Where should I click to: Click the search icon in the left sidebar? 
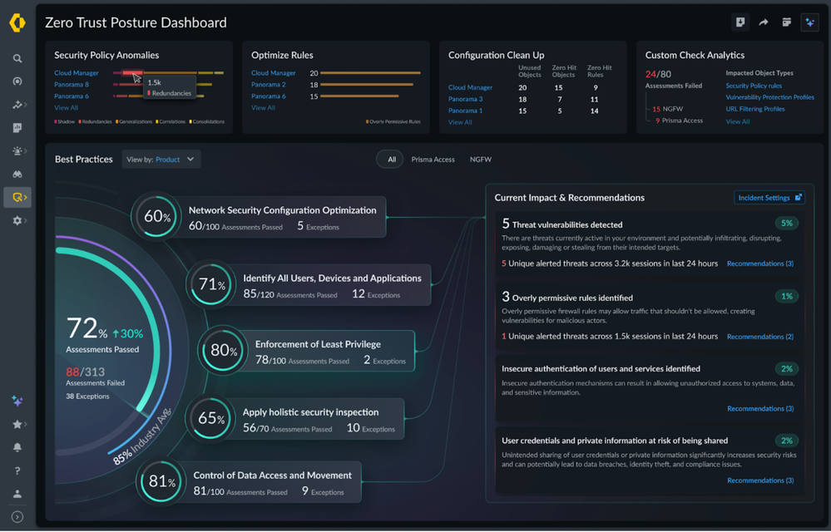(17, 59)
